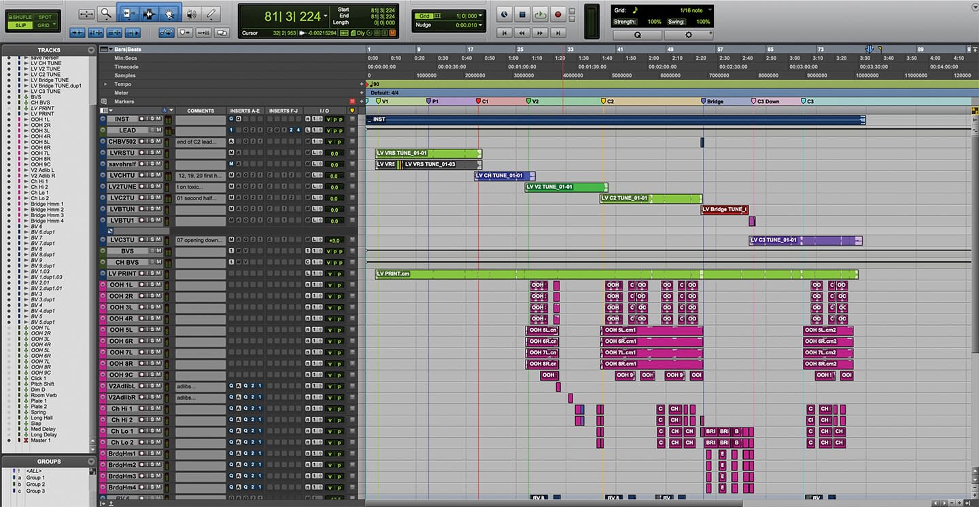Open the Grid value dropdown
The width and height of the screenshot is (979, 507).
click(480, 16)
